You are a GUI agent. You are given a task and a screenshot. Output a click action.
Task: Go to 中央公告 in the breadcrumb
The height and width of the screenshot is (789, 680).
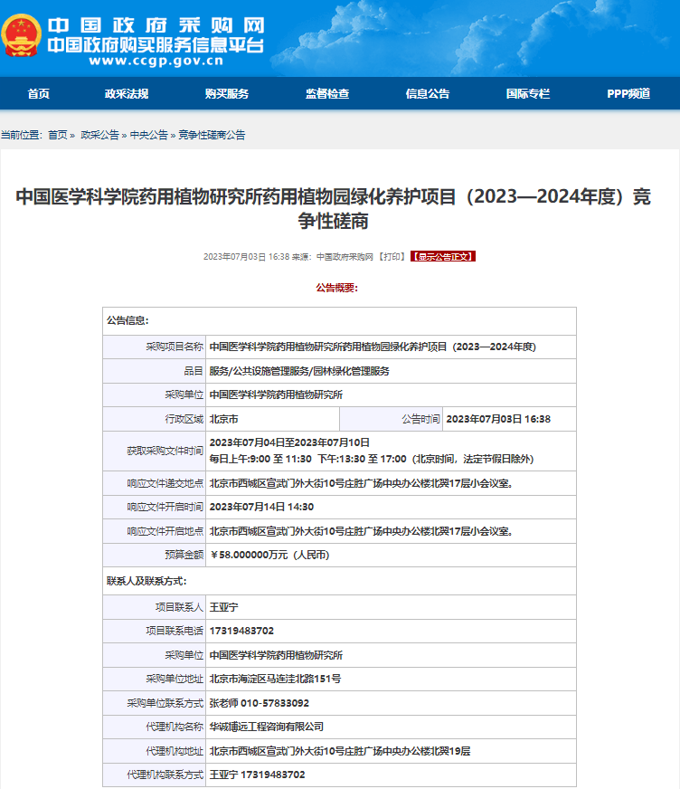[x=148, y=135]
